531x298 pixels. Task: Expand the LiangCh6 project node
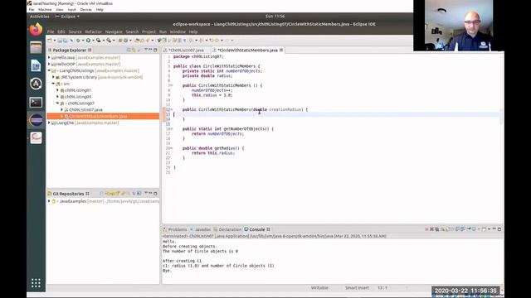49,123
